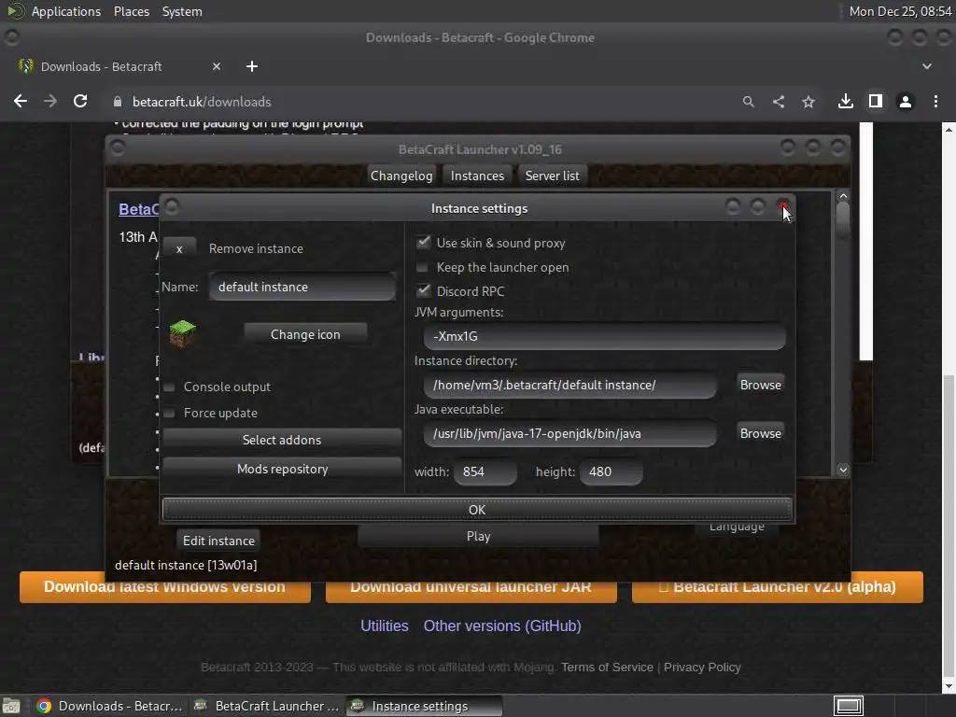The height and width of the screenshot is (717, 956).
Task: Enable Keep the launcher open
Action: 422,267
